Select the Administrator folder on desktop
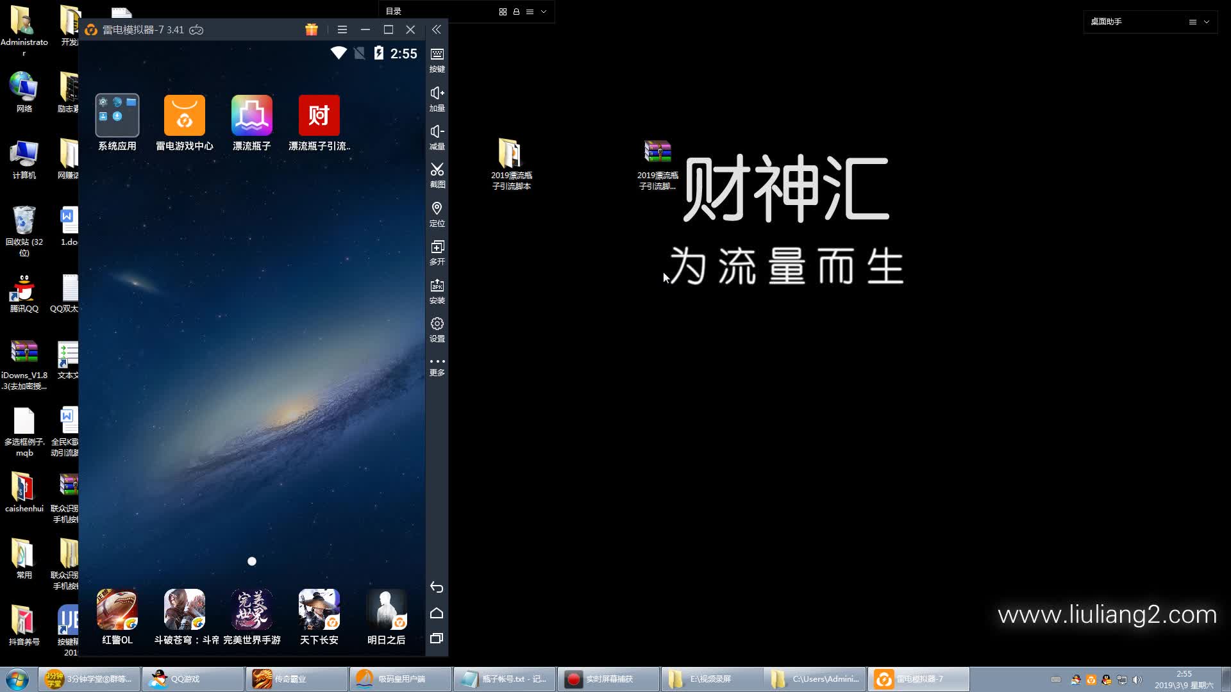The width and height of the screenshot is (1231, 692). [24, 30]
